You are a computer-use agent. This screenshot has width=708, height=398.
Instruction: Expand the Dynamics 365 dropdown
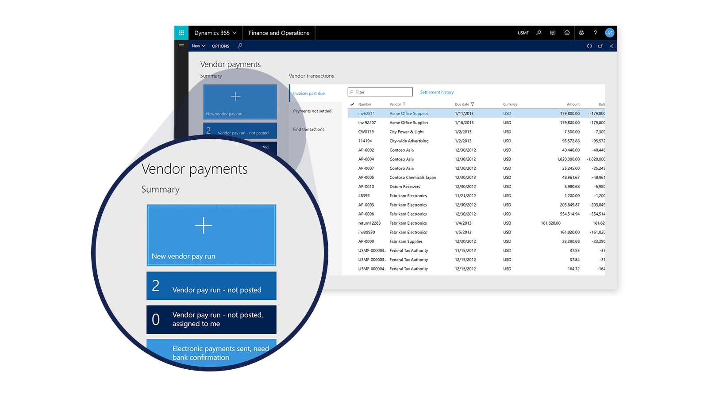pos(215,33)
